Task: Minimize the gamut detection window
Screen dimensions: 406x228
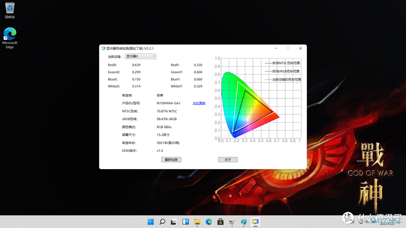Action: (276, 48)
